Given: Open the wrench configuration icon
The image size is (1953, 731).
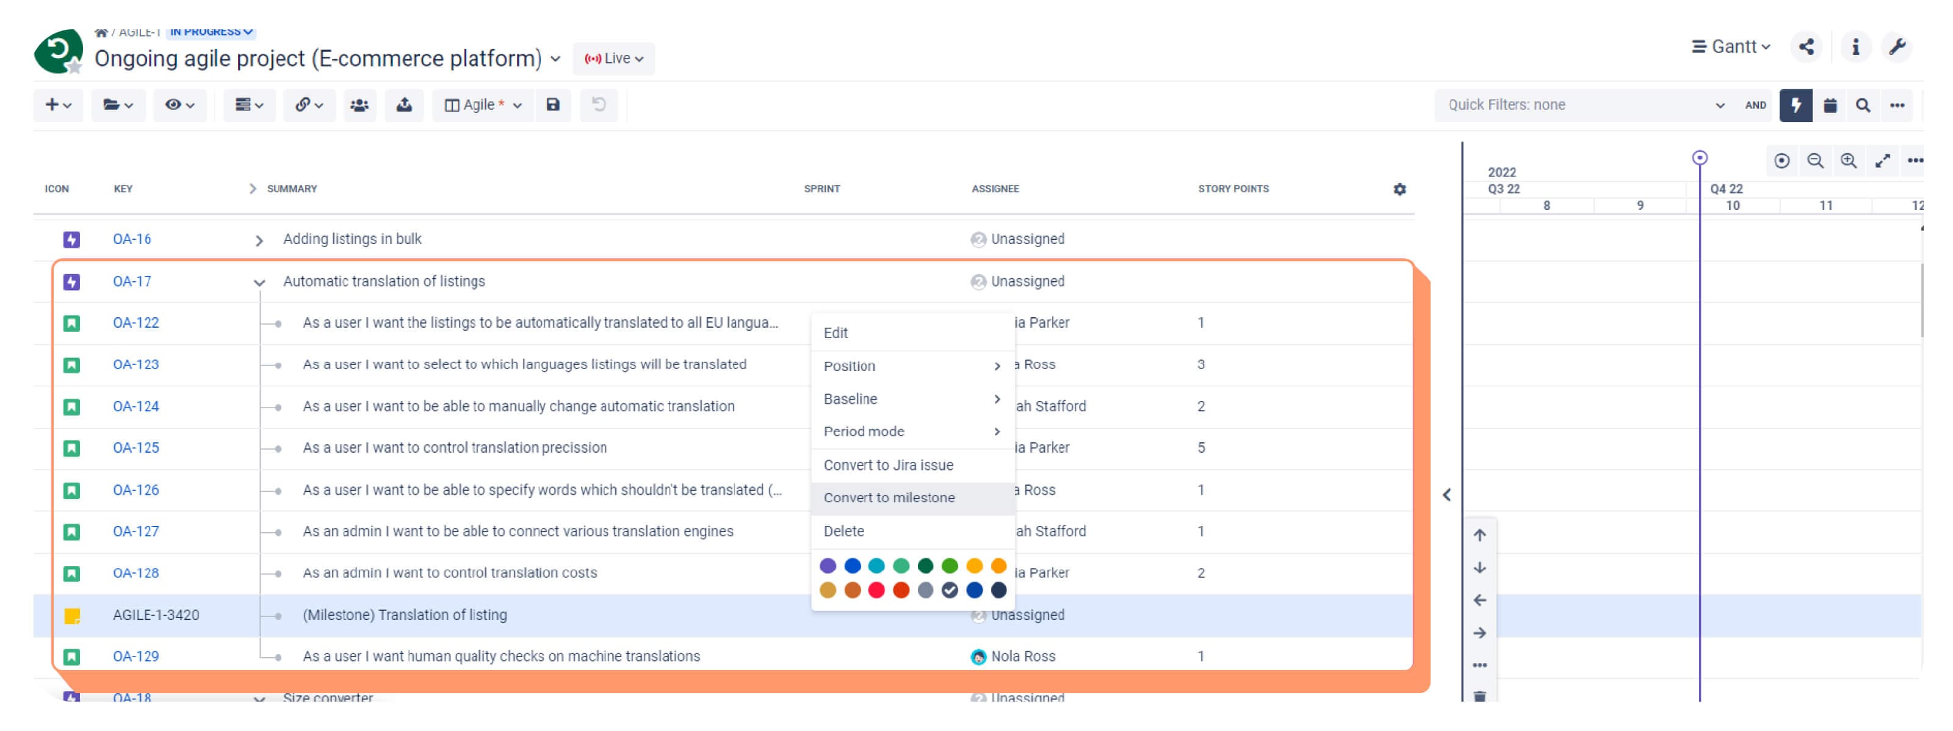Looking at the screenshot, I should pyautogui.click(x=1897, y=47).
